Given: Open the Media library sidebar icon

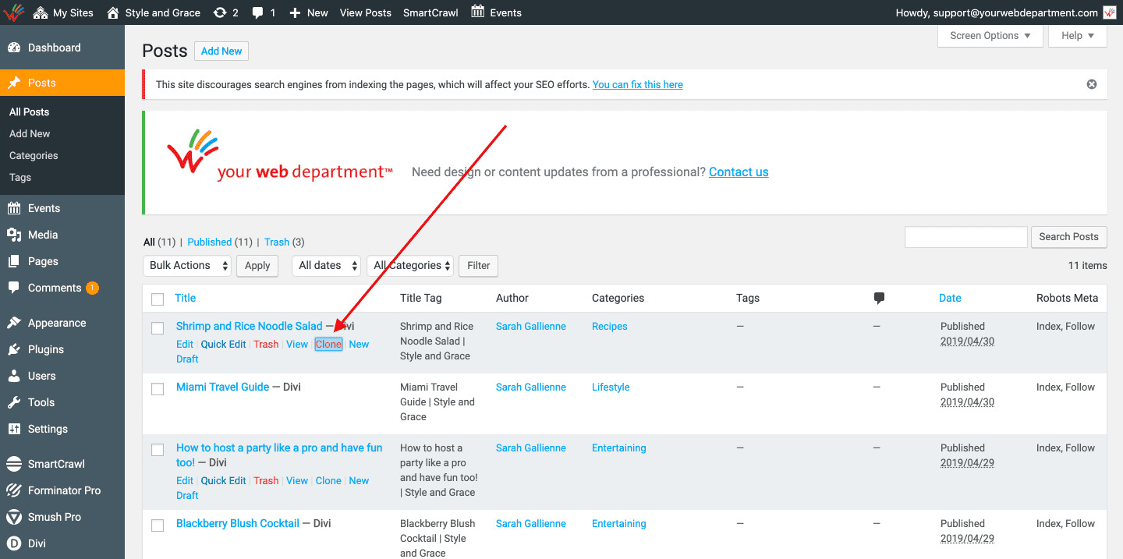Looking at the screenshot, I should tap(14, 235).
